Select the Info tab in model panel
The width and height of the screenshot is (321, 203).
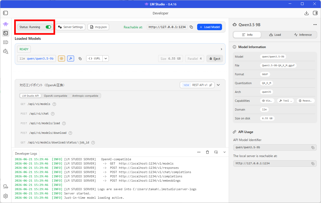pyautogui.click(x=247, y=35)
